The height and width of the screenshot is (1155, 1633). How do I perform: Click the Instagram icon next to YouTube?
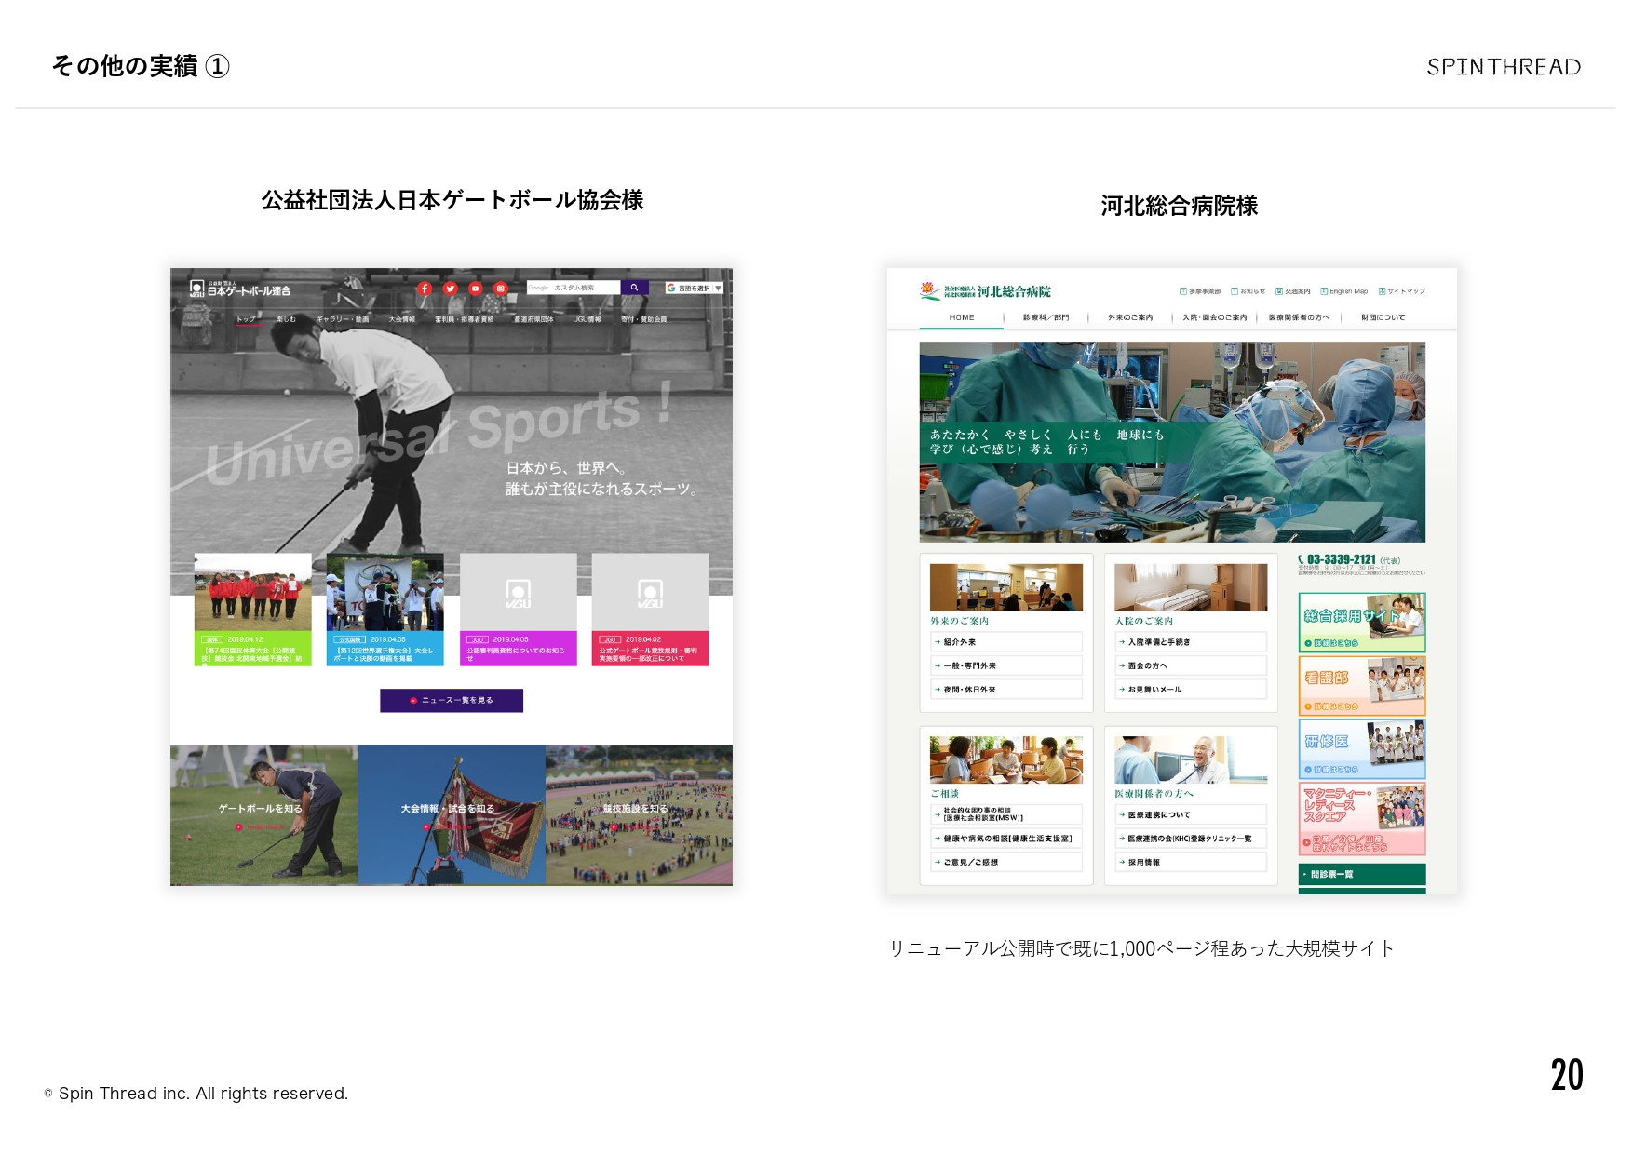click(x=501, y=289)
